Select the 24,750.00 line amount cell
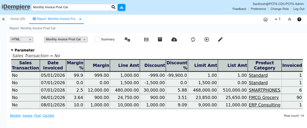307x128 pixels. tap(125, 98)
